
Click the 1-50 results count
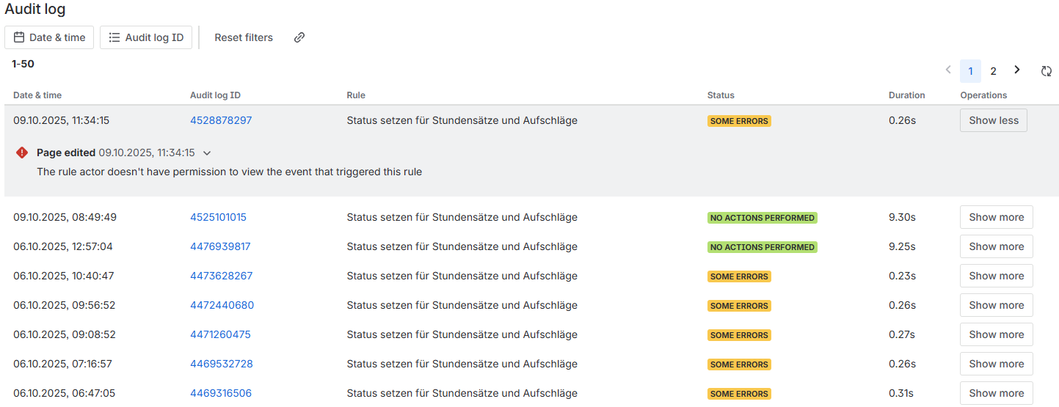(23, 64)
